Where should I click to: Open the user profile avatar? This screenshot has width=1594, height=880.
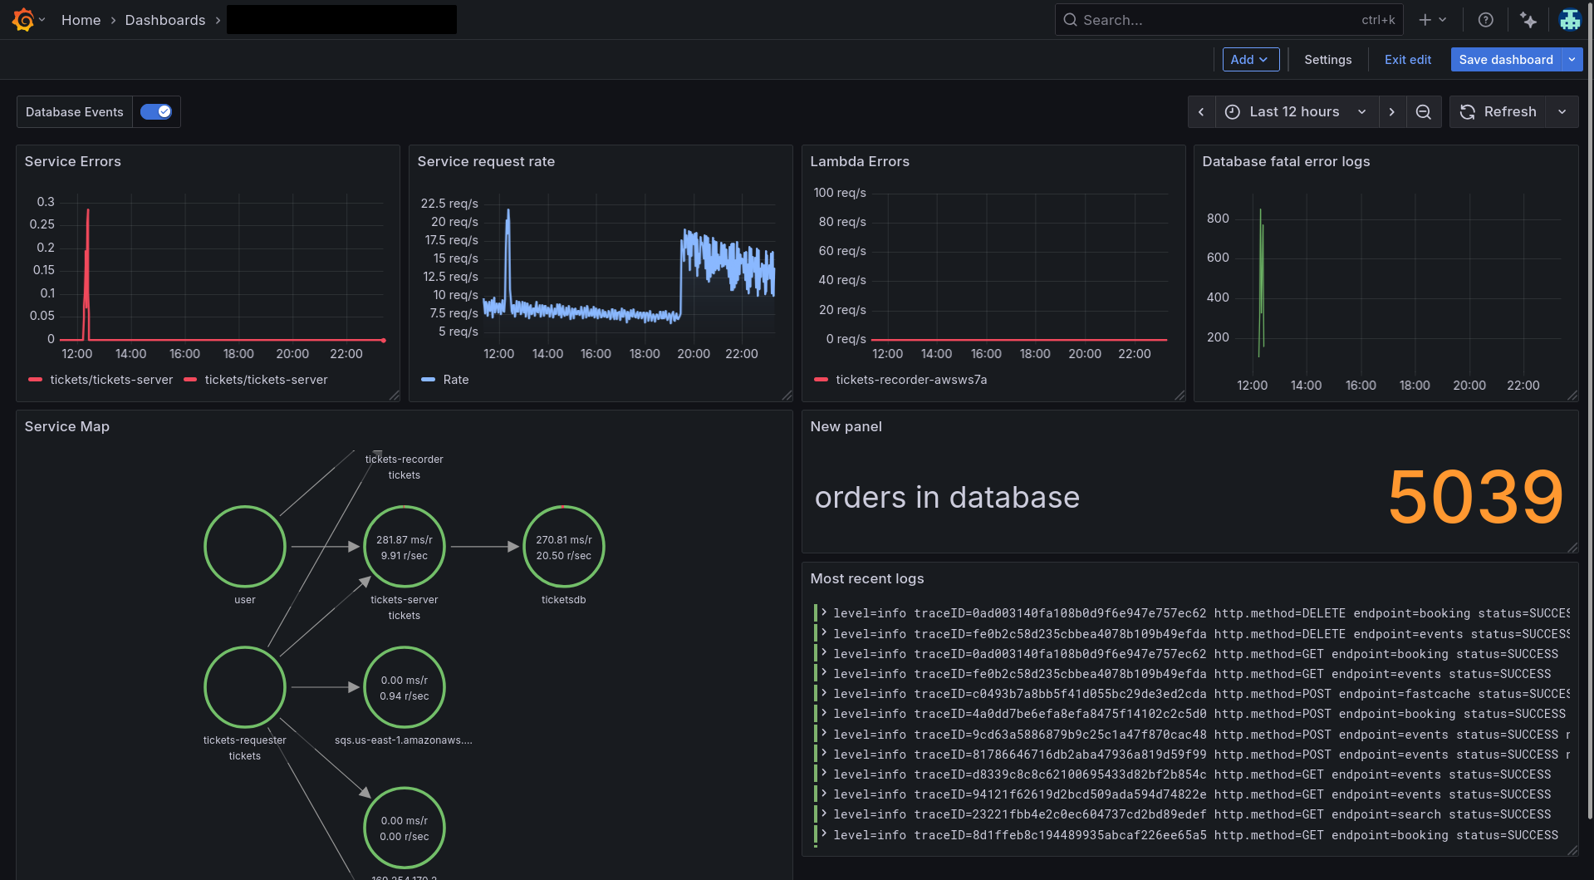(x=1569, y=20)
